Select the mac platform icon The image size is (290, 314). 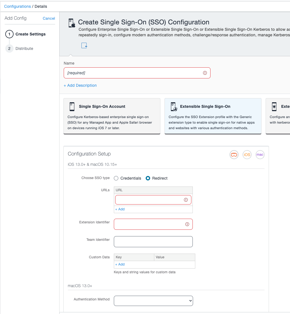pos(260,155)
